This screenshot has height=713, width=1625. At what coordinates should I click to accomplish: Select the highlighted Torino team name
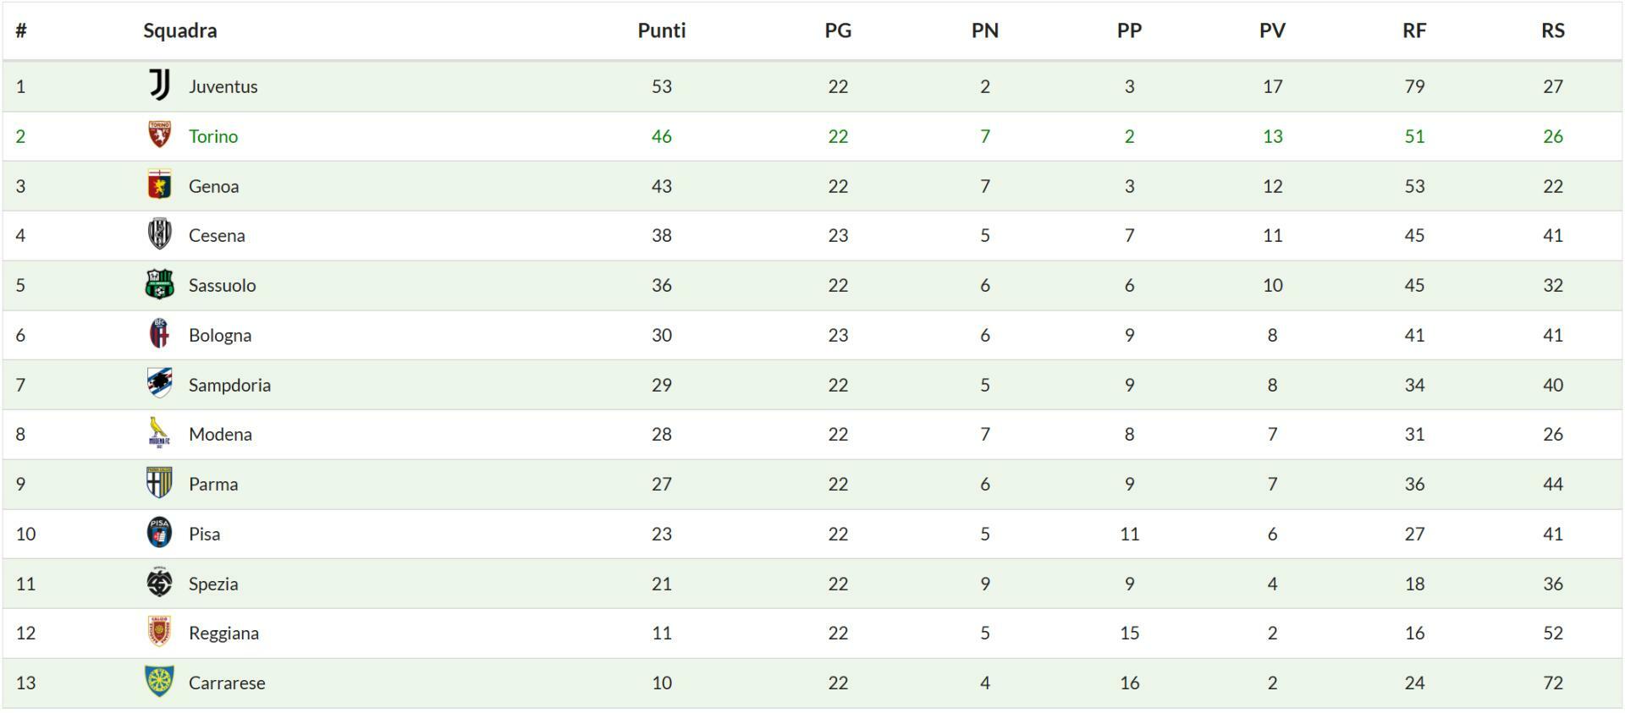[213, 136]
